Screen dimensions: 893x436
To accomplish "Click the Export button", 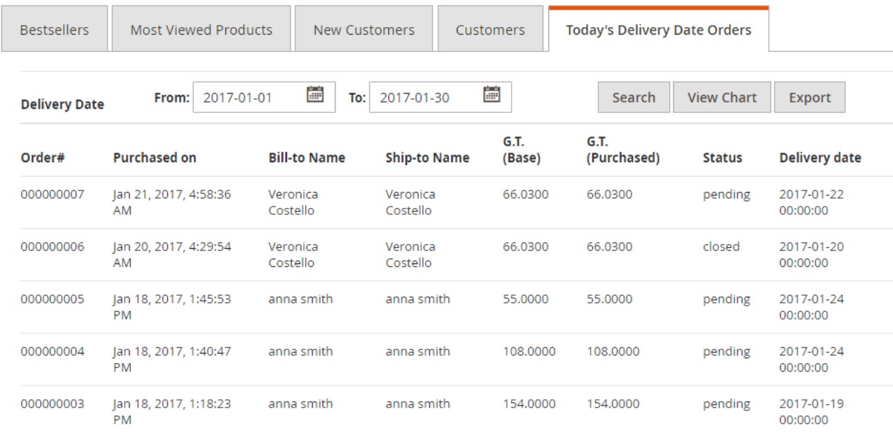I will [809, 98].
